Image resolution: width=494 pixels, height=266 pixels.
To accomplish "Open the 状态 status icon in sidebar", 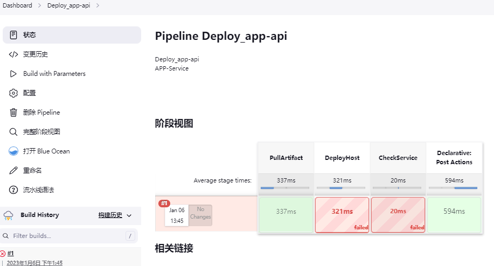I will pos(13,35).
